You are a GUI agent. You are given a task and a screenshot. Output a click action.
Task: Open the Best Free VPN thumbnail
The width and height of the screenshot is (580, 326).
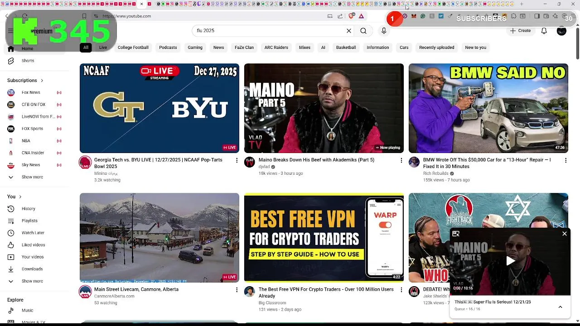tap(324, 238)
